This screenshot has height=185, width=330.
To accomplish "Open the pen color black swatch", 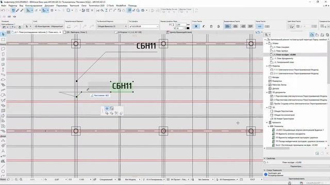I will pos(188,28).
